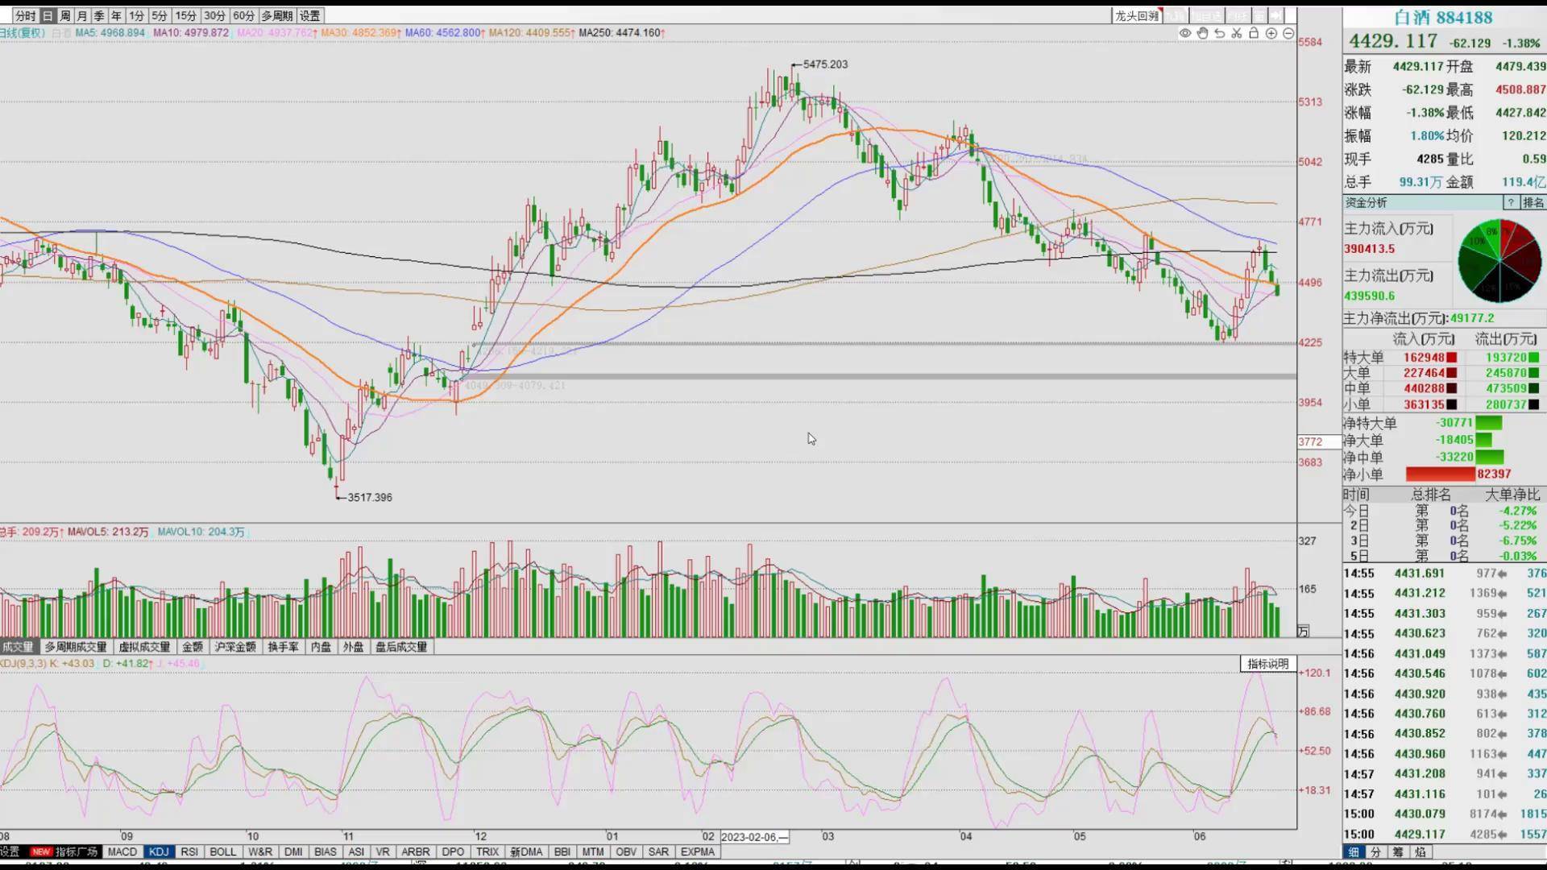Viewport: 1547px width, 870px height.
Task: Switch indicator to 新DMA
Action: pos(526,851)
